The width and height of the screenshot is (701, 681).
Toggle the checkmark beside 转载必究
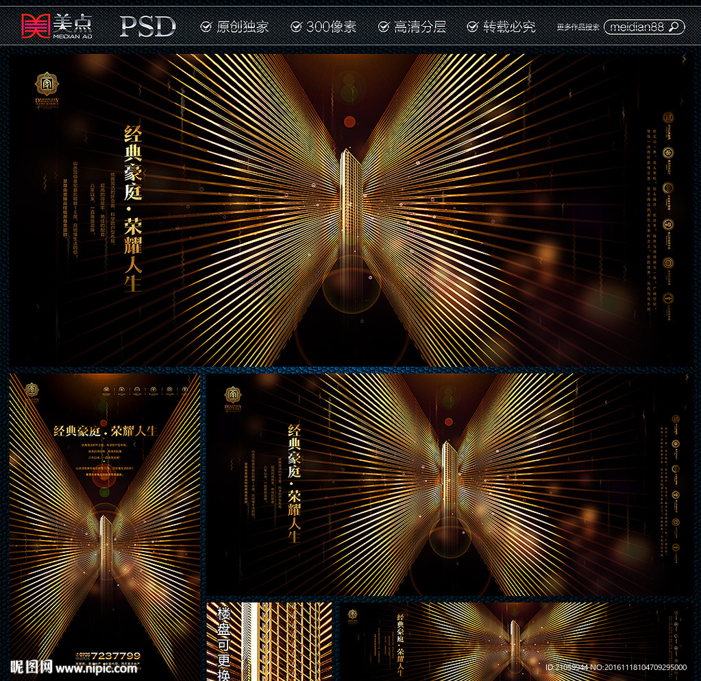click(x=472, y=27)
